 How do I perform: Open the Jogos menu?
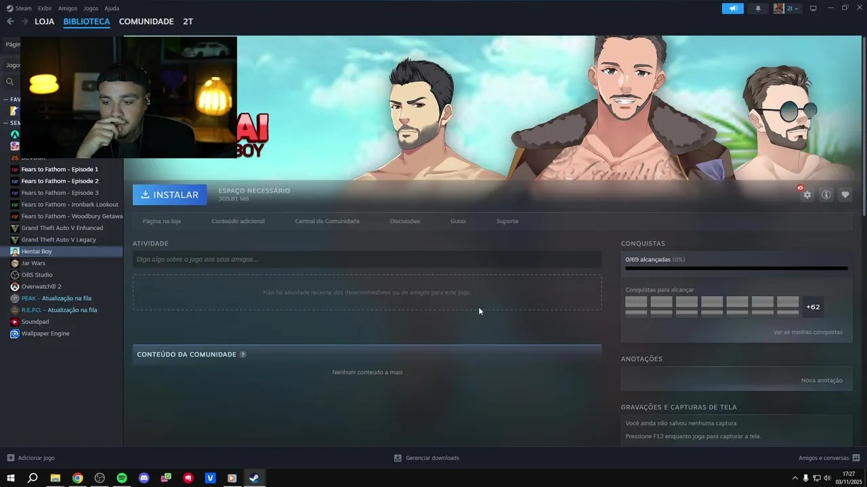pos(91,8)
